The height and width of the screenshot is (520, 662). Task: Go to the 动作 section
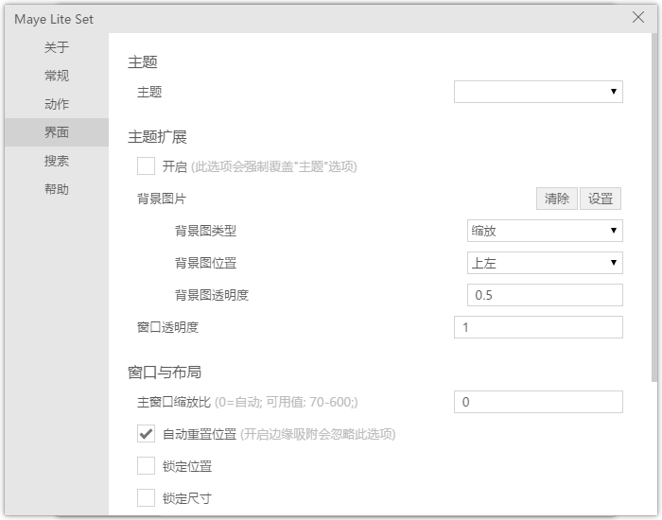point(57,104)
